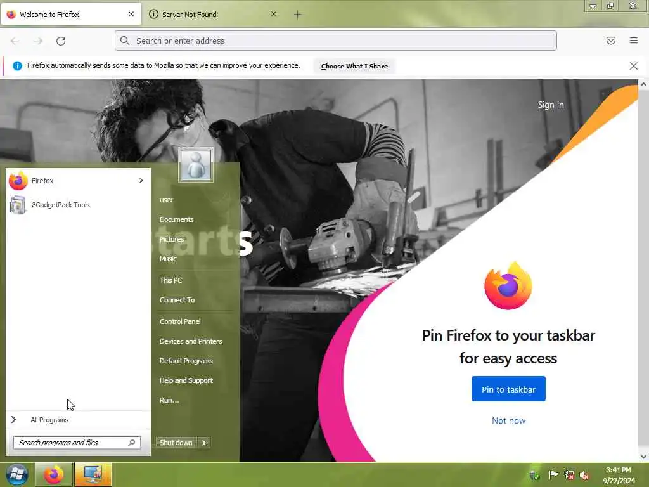The image size is (649, 487).
Task: Click the Search programs and files box
Action: click(x=77, y=442)
